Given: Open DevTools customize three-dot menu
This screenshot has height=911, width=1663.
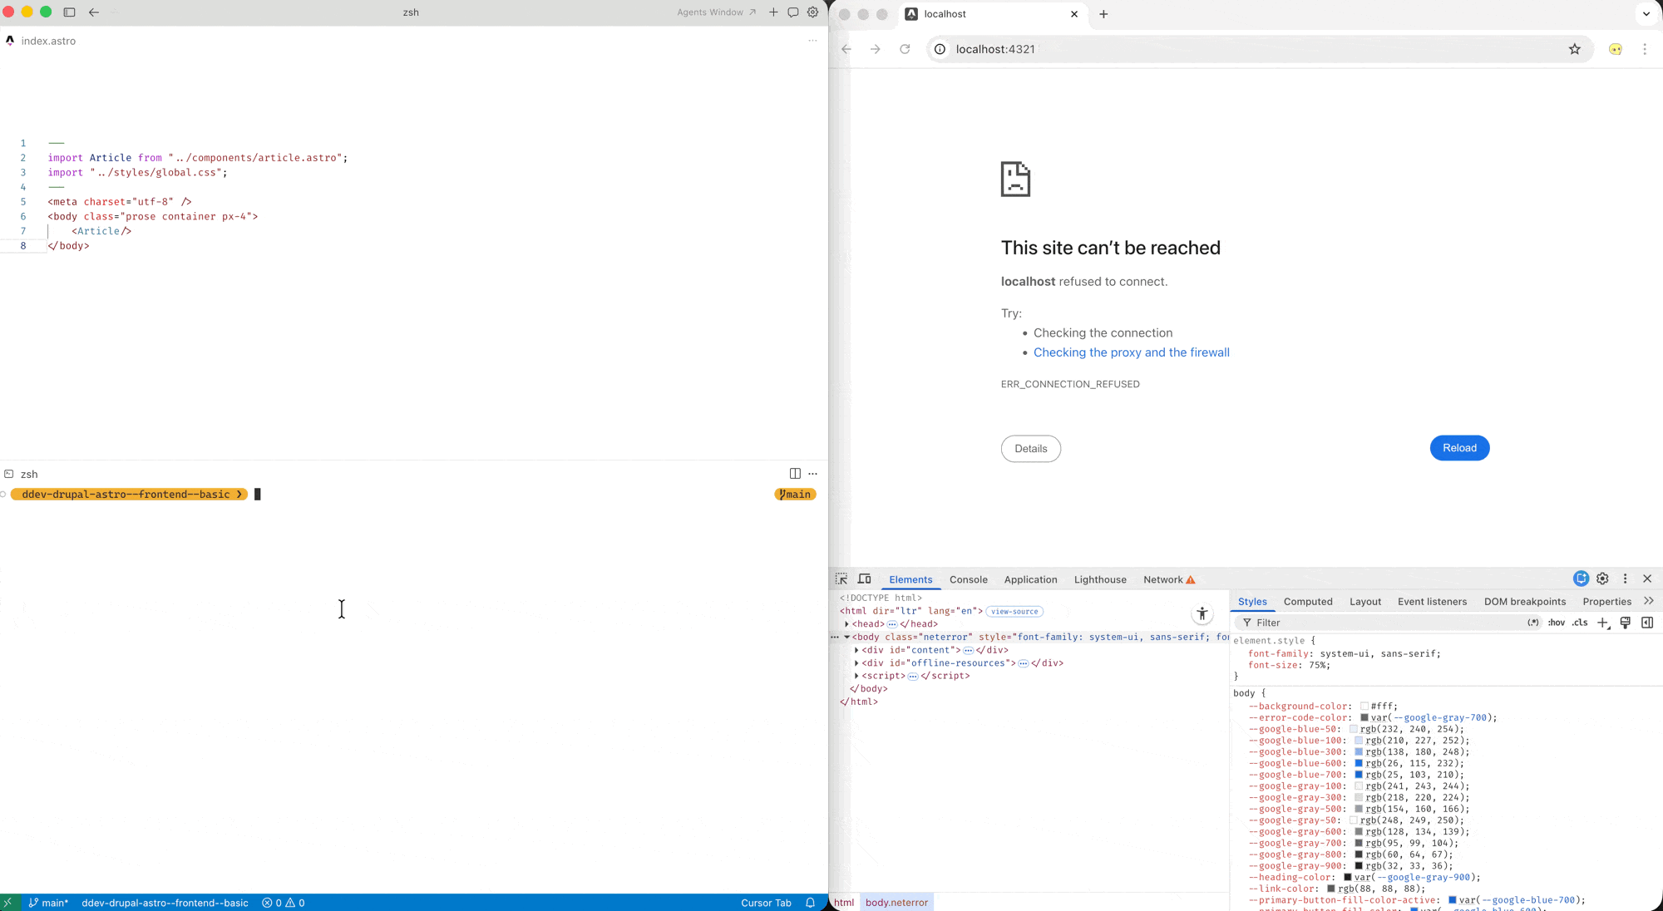Looking at the screenshot, I should pos(1626,579).
